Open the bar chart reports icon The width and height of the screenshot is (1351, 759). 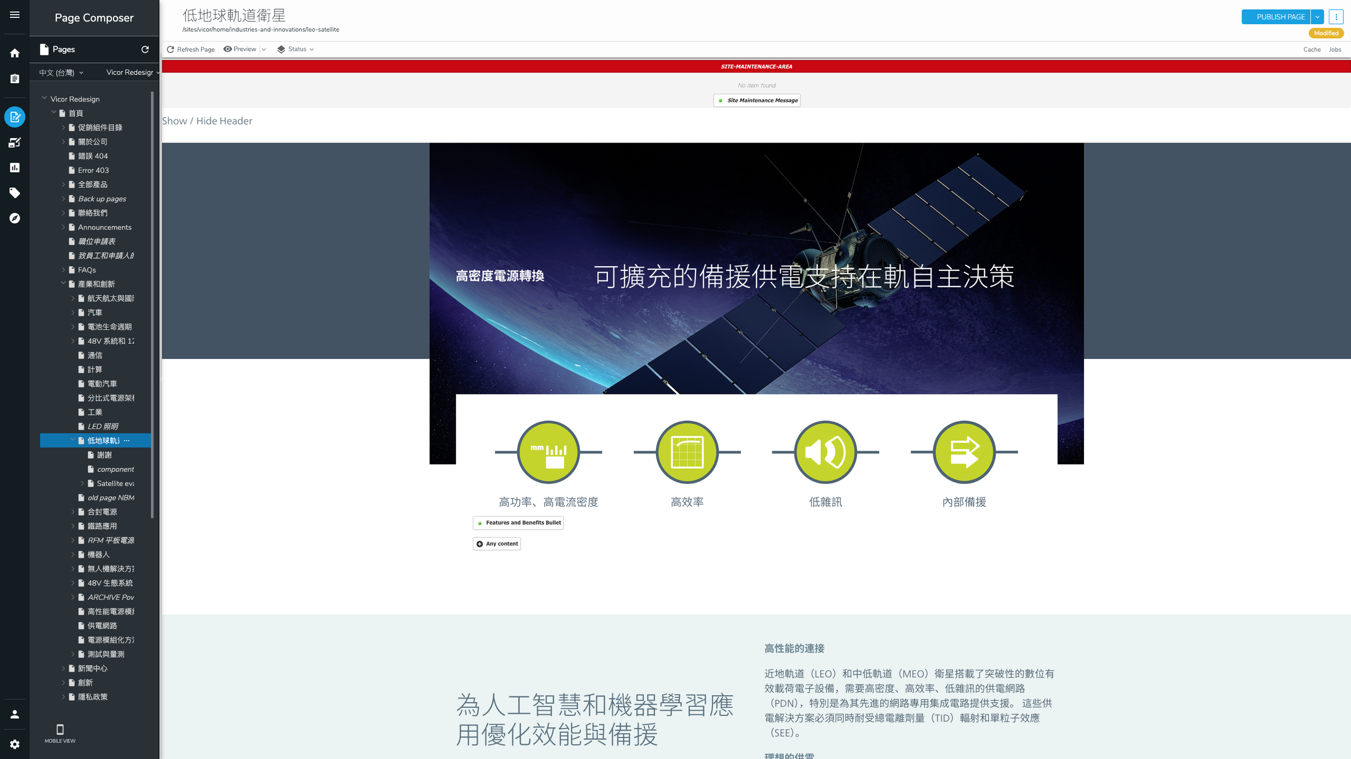coord(15,168)
